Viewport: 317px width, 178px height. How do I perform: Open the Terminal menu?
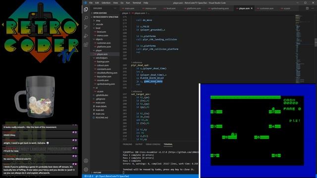pyautogui.click(x=137, y=3)
